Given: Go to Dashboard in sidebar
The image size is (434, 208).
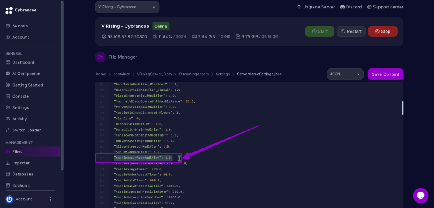Looking at the screenshot, I should tap(20, 63).
